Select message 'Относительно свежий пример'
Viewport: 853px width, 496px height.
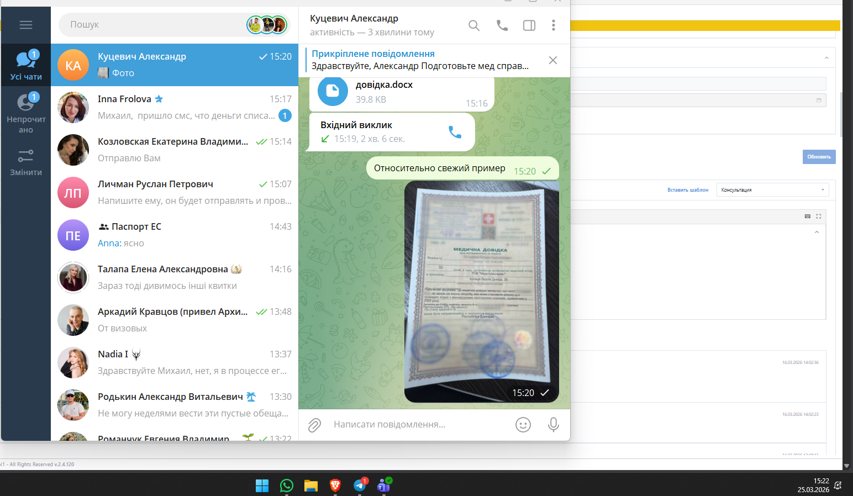(x=462, y=168)
